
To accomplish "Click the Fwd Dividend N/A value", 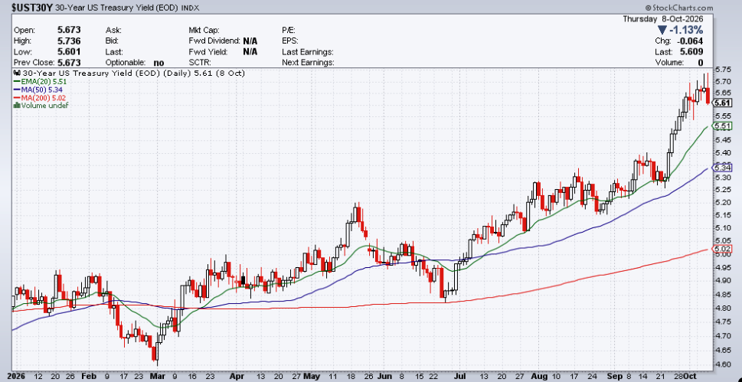I will point(250,41).
